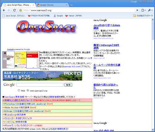Select the www.openspc2.org radio button
Viewport: 155px width, 132px height.
point(28,90)
